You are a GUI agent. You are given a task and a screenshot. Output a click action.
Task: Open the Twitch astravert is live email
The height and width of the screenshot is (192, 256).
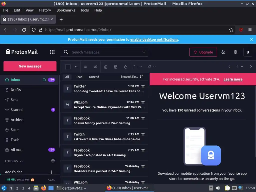point(104,137)
